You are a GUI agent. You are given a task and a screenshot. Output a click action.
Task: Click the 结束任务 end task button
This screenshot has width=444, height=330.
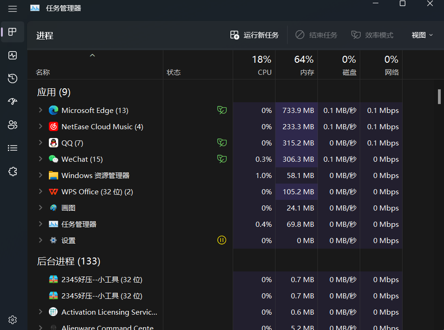click(x=316, y=35)
